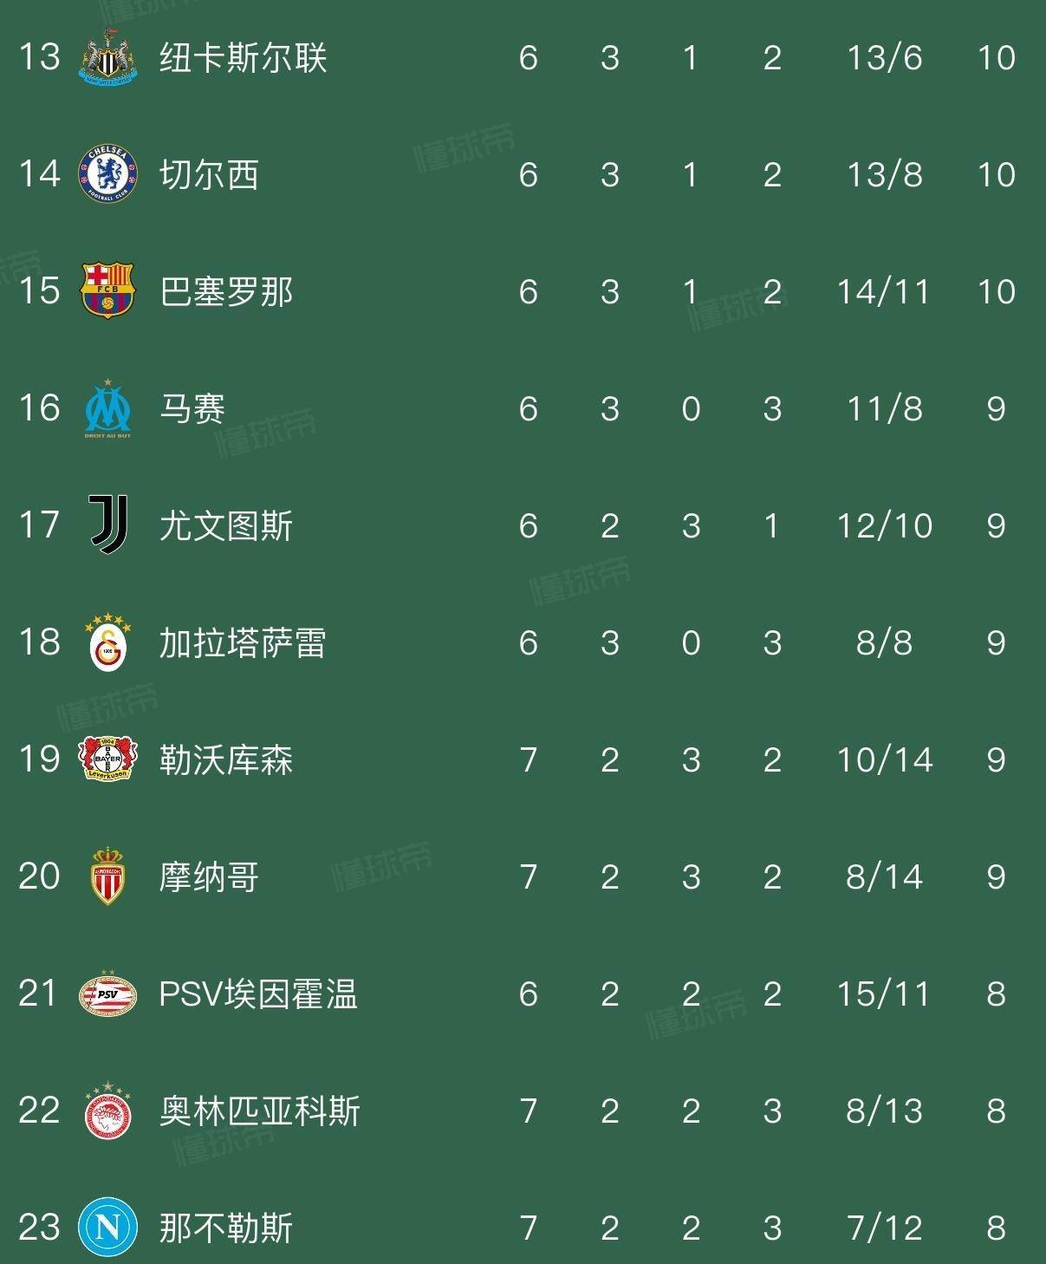Open the 切尔西 team link
The width and height of the screenshot is (1046, 1264).
(x=209, y=175)
